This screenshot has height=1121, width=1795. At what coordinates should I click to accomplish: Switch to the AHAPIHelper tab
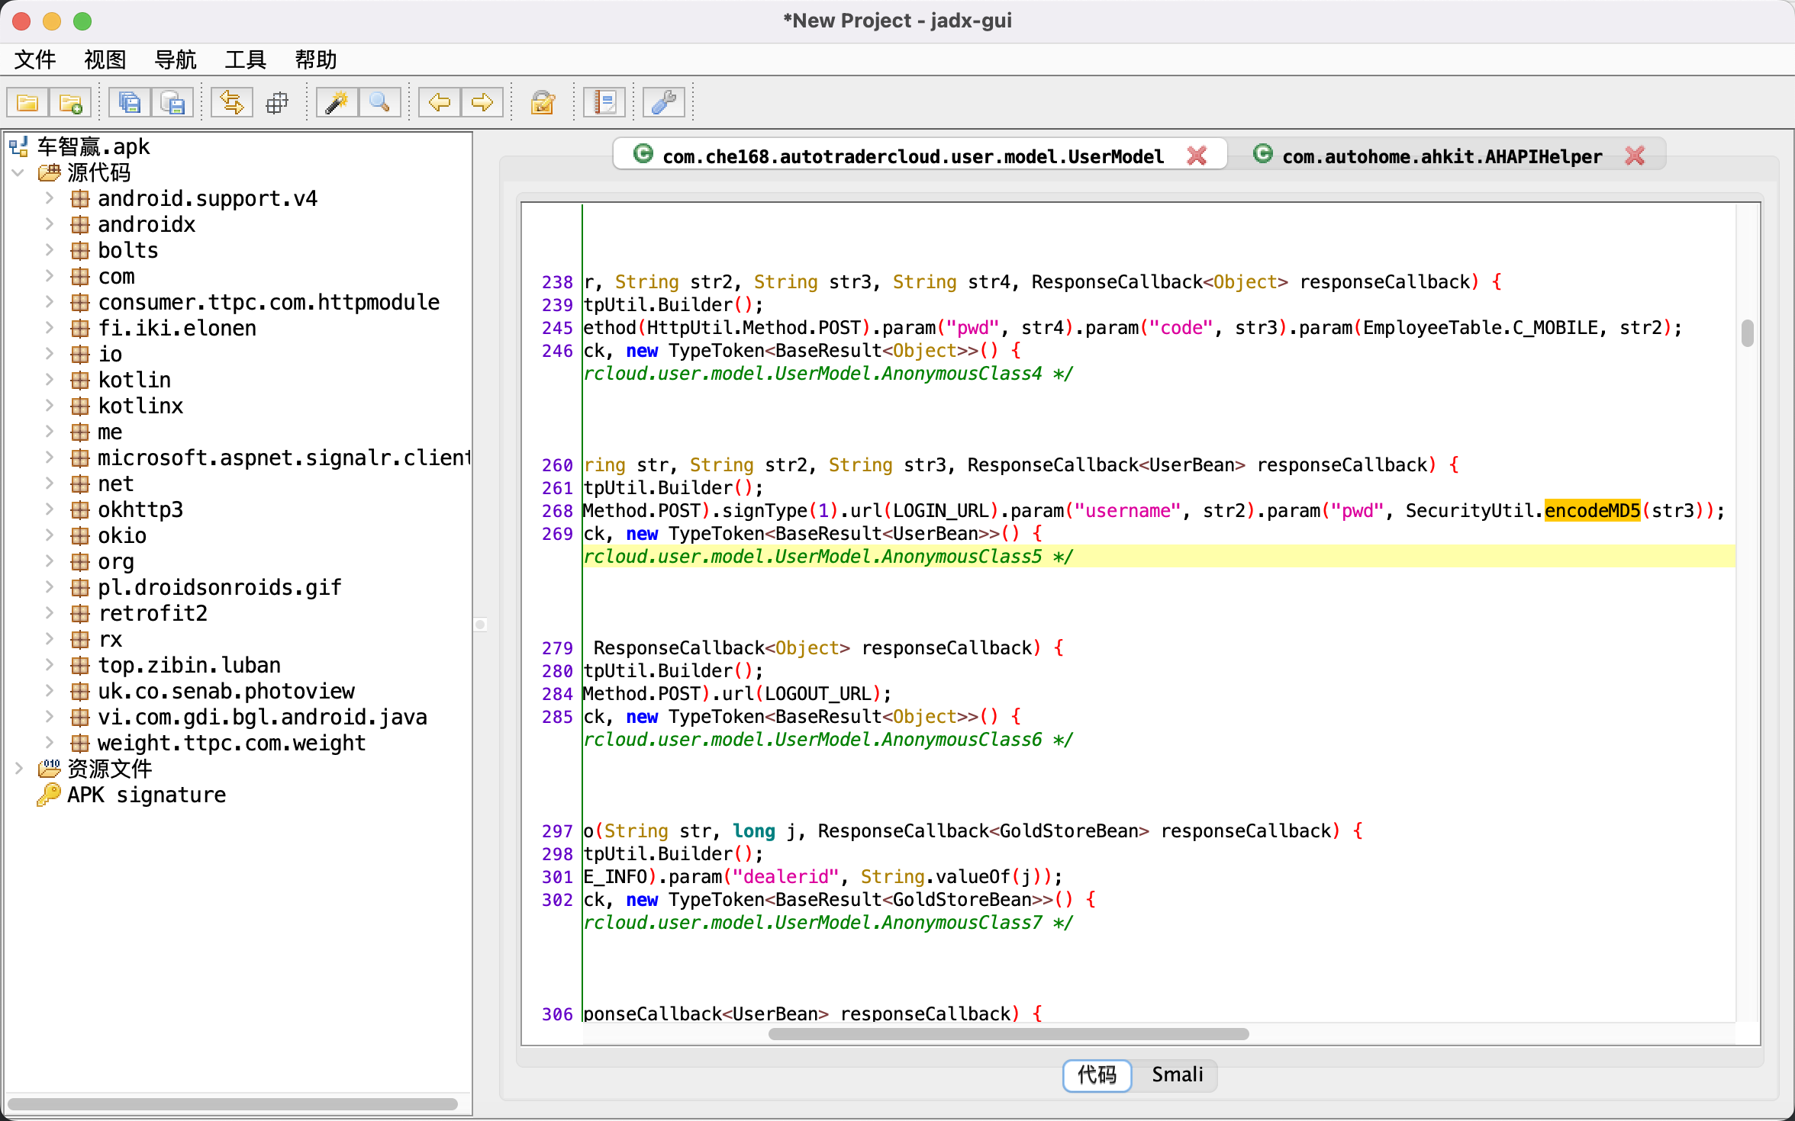coord(1441,156)
